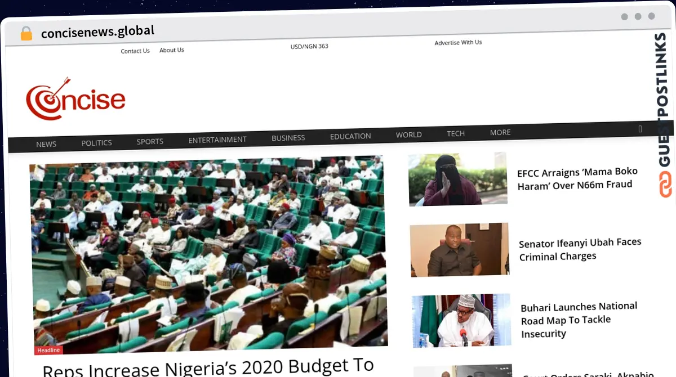Open the Reps Increase Nigeria's 2020 Budget headline
Screen dimensions: 676x377
click(208, 366)
